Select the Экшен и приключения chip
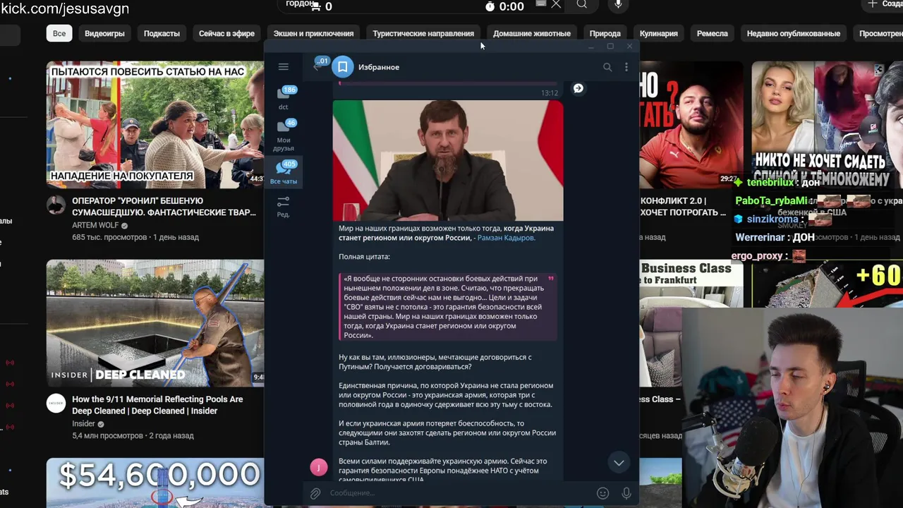The height and width of the screenshot is (508, 903). click(x=313, y=33)
